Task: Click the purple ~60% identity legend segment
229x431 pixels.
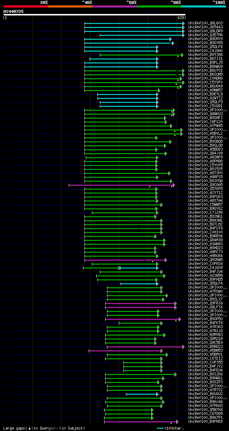Action: click(x=114, y=6)
